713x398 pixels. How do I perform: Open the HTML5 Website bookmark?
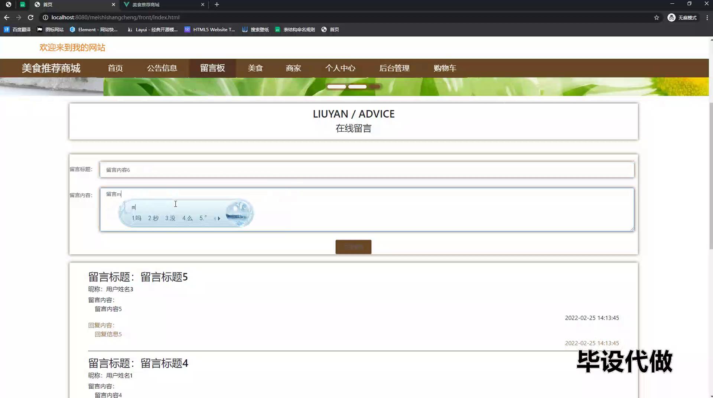(x=210, y=29)
